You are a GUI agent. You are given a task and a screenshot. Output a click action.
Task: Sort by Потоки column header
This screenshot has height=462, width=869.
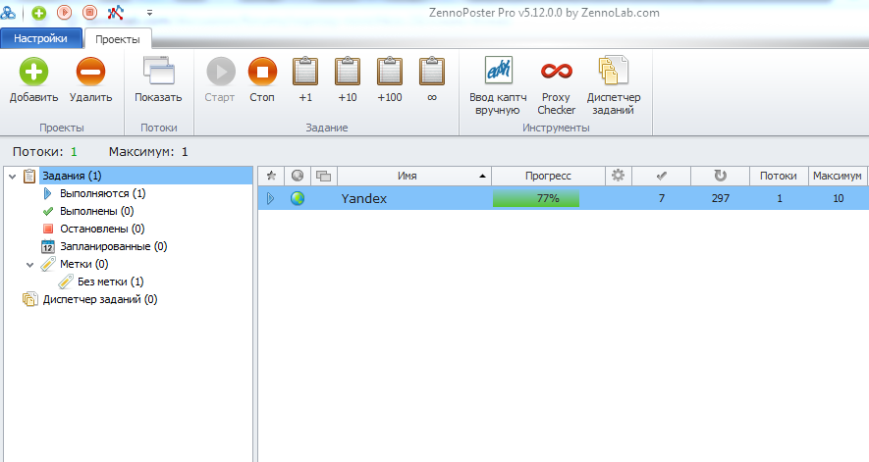click(779, 176)
